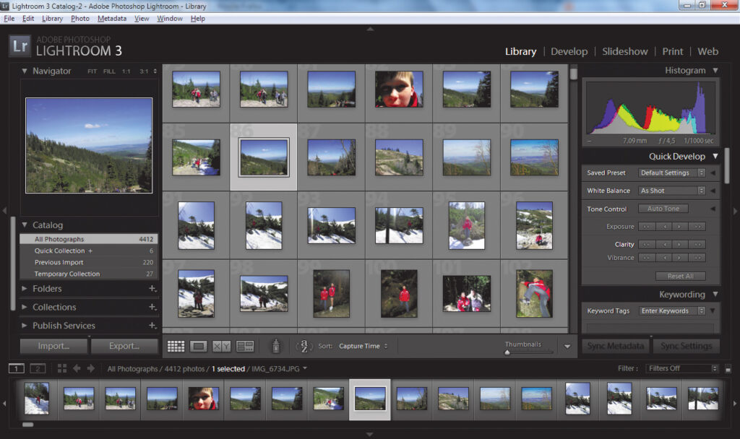The height and width of the screenshot is (439, 740).
Task: Collapse the Histogram panel
Action: 715,71
